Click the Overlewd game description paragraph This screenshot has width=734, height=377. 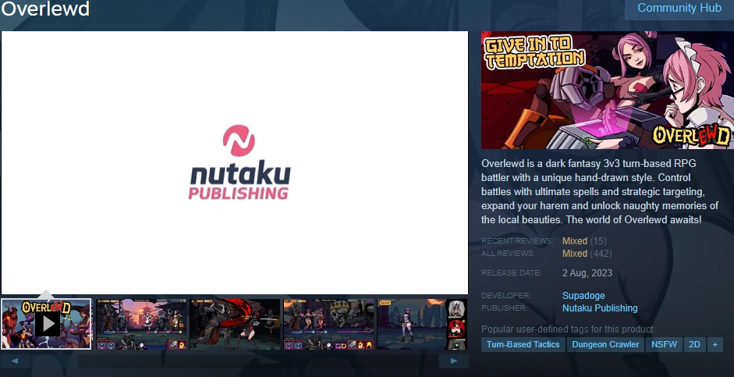pyautogui.click(x=600, y=191)
